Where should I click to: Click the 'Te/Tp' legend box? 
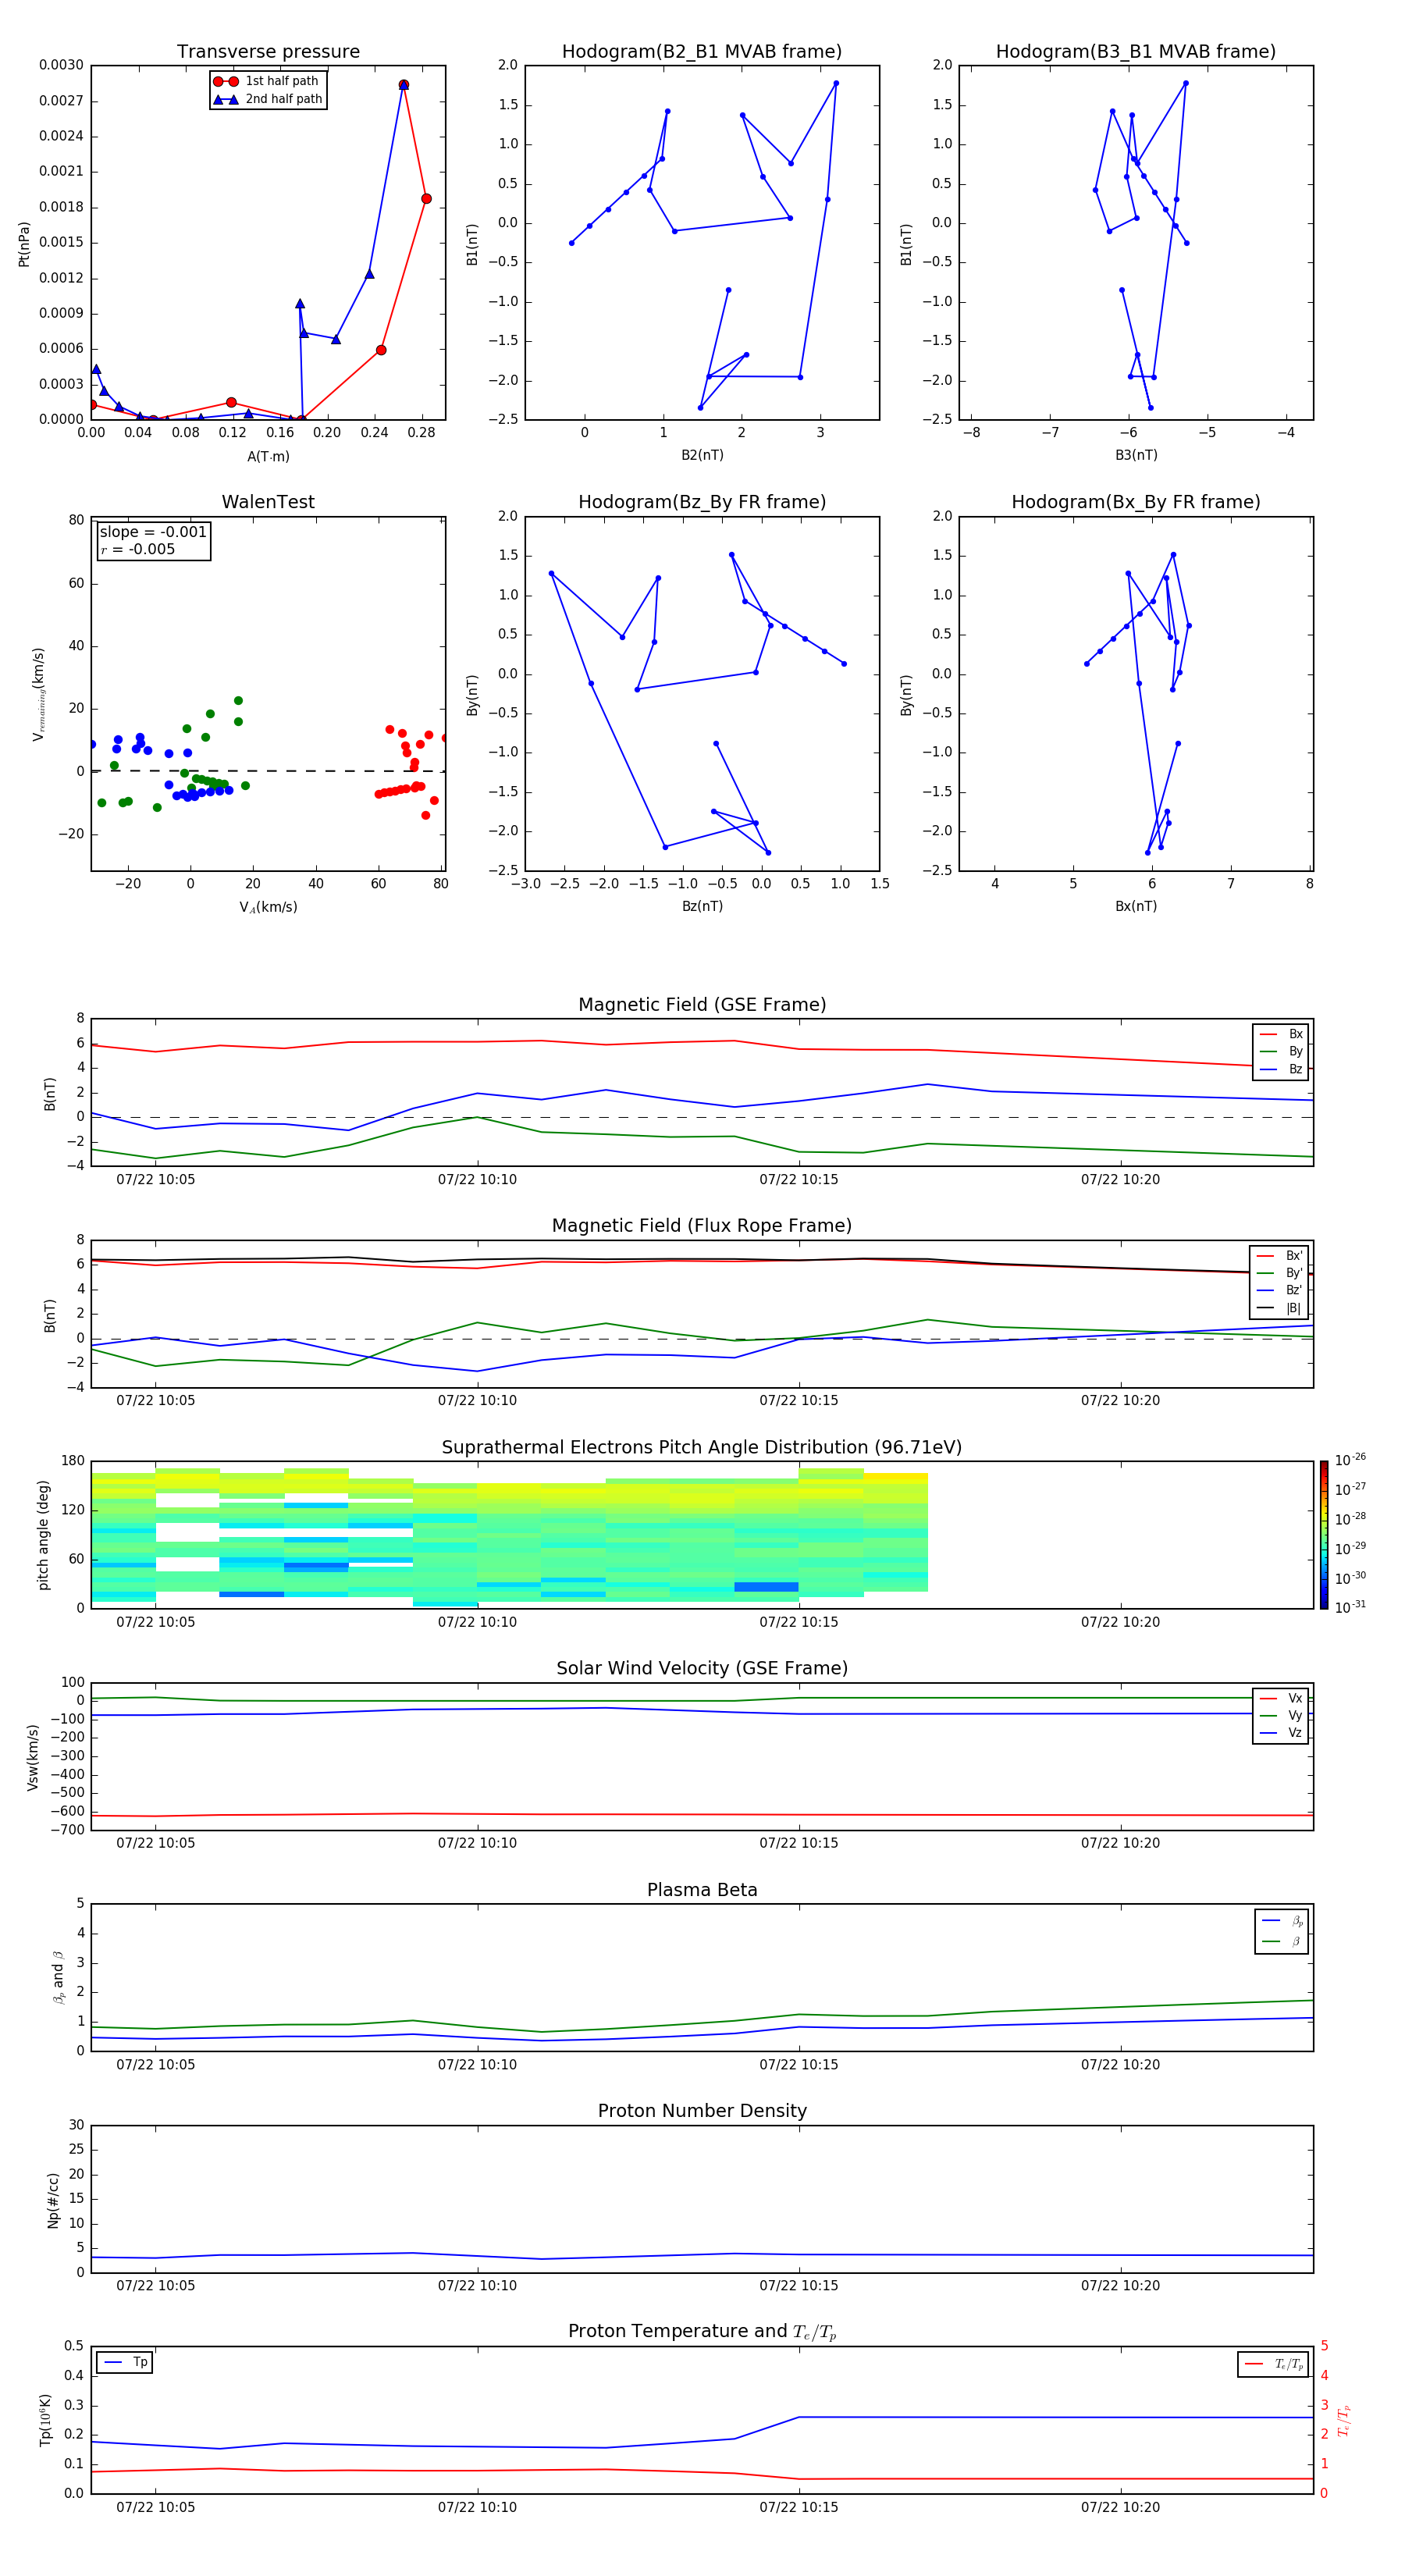[1273, 2364]
